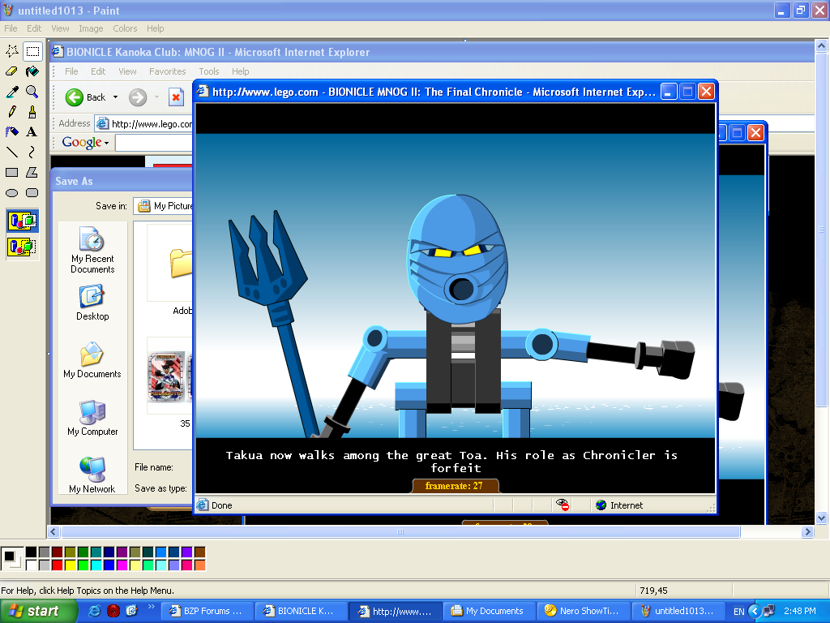830x623 pixels.
Task: Select the Curve tool
Action: 32,152
